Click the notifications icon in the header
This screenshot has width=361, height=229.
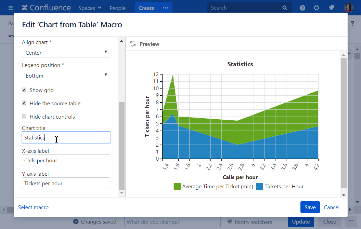tap(331, 8)
